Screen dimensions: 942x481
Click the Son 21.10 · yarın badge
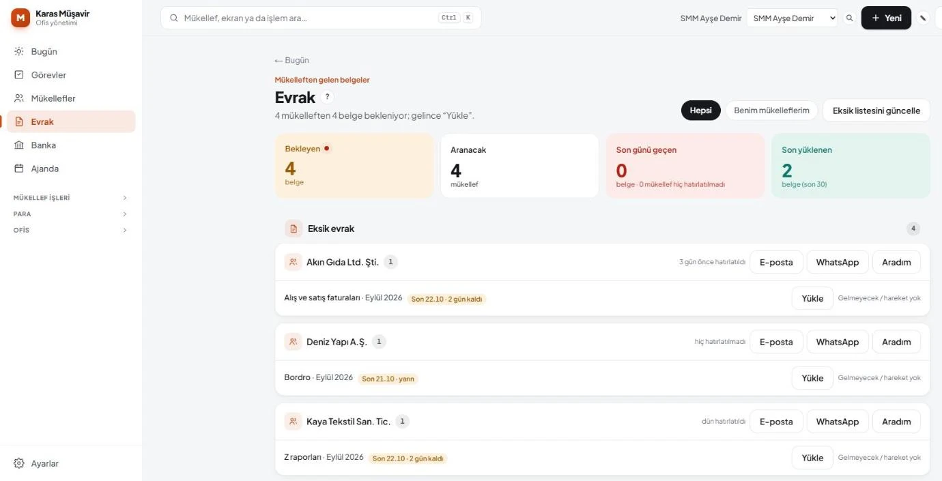click(x=388, y=379)
